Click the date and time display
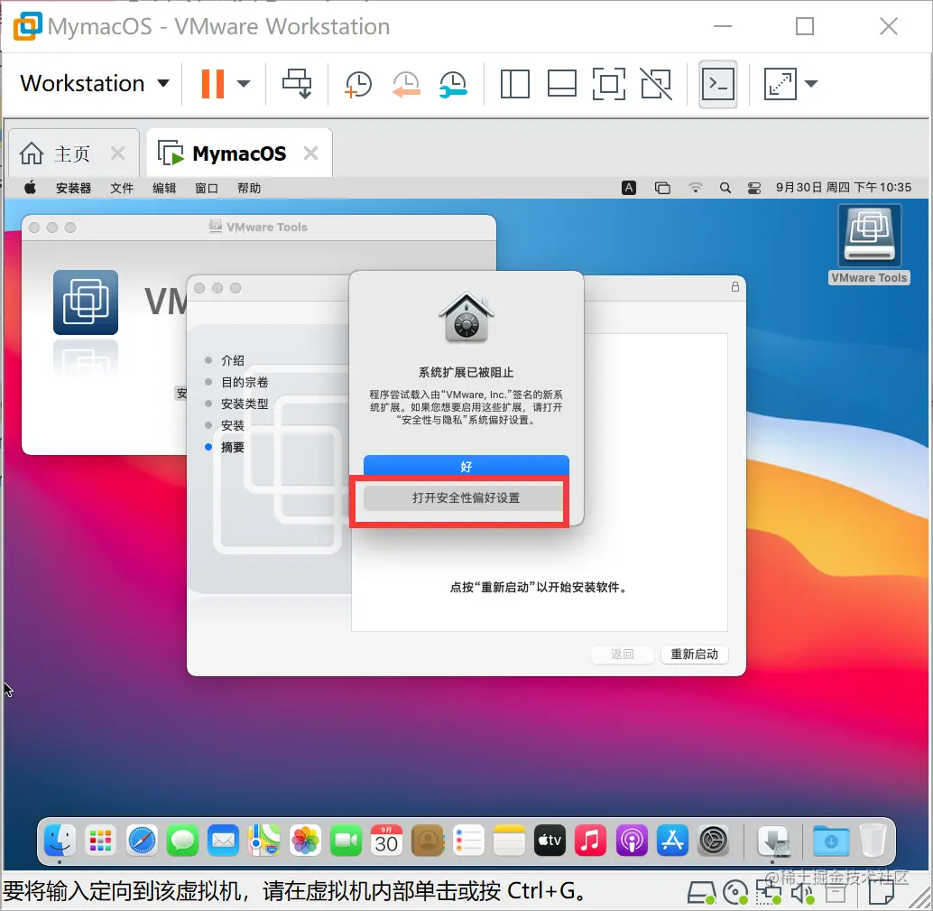 point(843,188)
